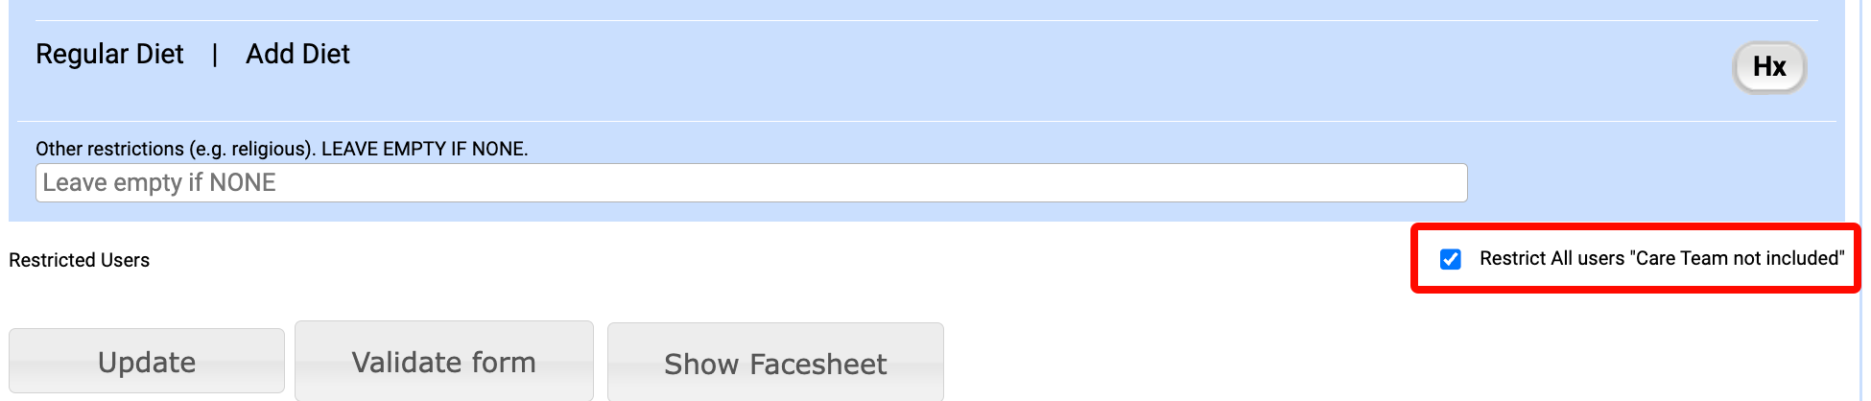Open Show Facesheet
The height and width of the screenshot is (401, 1871).
[775, 363]
